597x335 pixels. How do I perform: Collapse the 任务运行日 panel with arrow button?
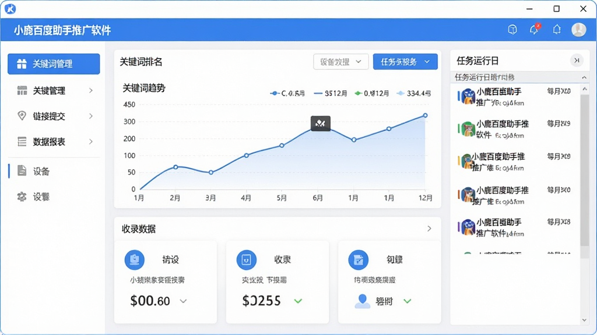(577, 60)
